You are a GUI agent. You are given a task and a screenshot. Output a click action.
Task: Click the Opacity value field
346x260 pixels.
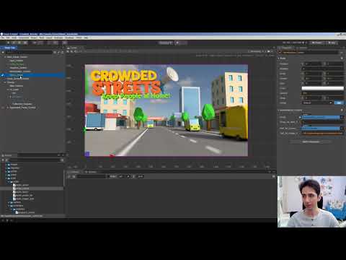(x=323, y=93)
